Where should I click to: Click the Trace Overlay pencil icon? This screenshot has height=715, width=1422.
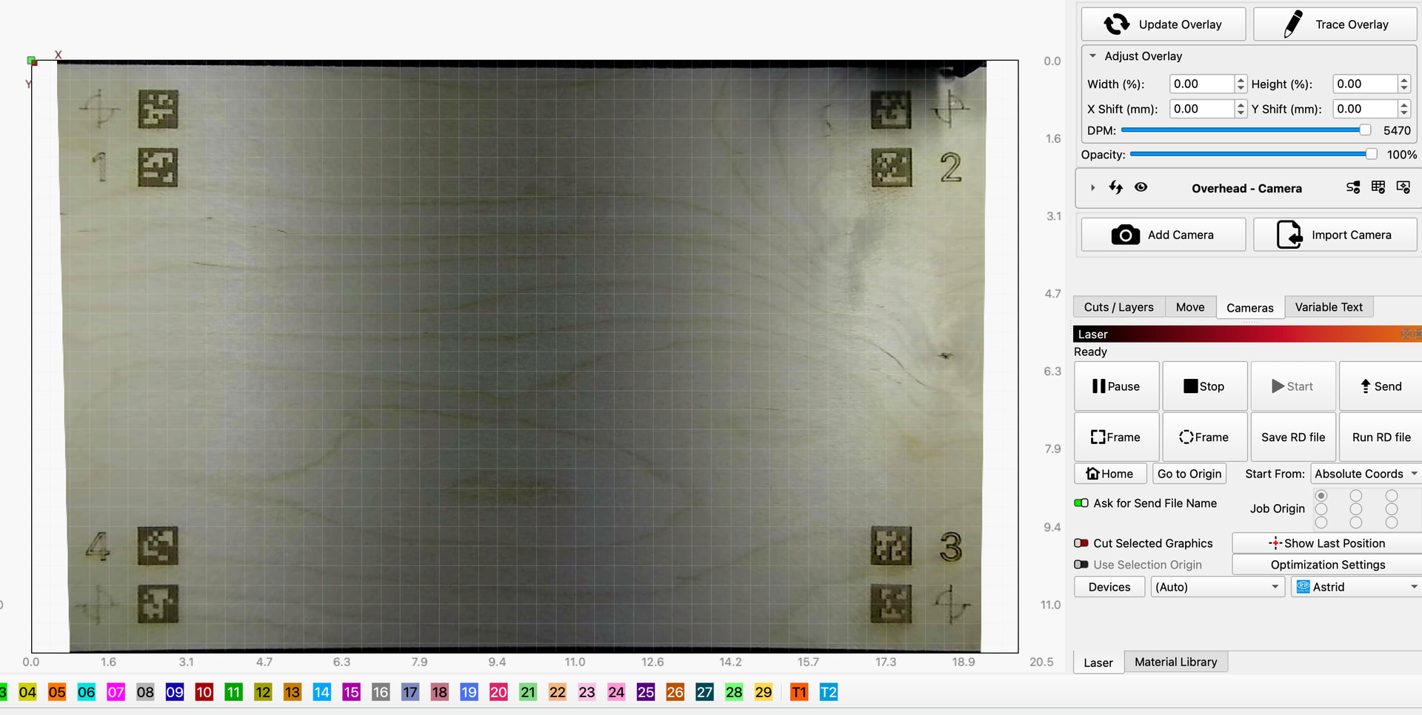[1292, 24]
